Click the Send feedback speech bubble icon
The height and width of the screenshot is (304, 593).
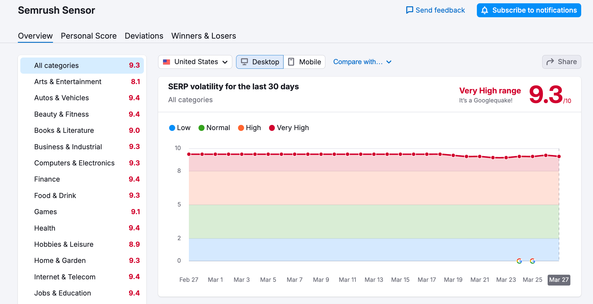coord(410,10)
